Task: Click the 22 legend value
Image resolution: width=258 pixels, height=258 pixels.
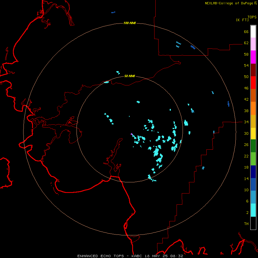Action: pyautogui.click(x=246, y=156)
